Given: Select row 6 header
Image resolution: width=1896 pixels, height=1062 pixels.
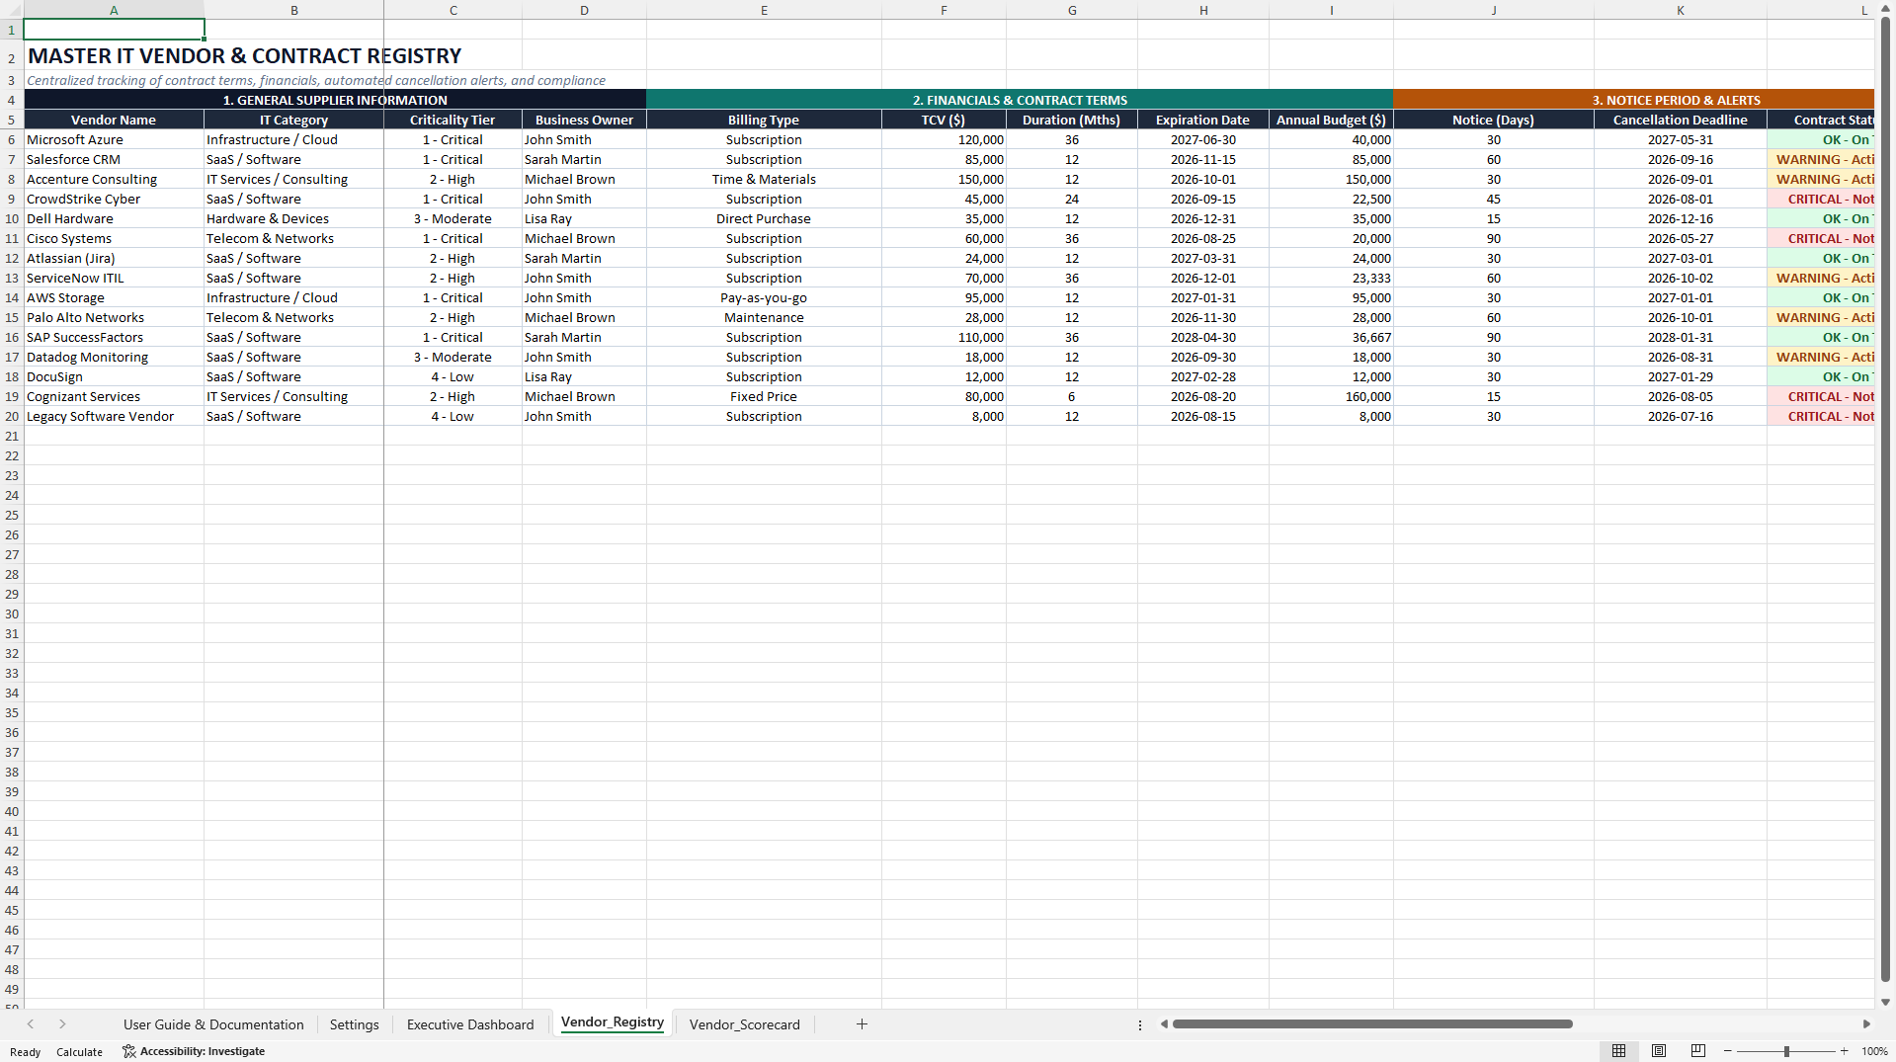Looking at the screenshot, I should click(12, 139).
